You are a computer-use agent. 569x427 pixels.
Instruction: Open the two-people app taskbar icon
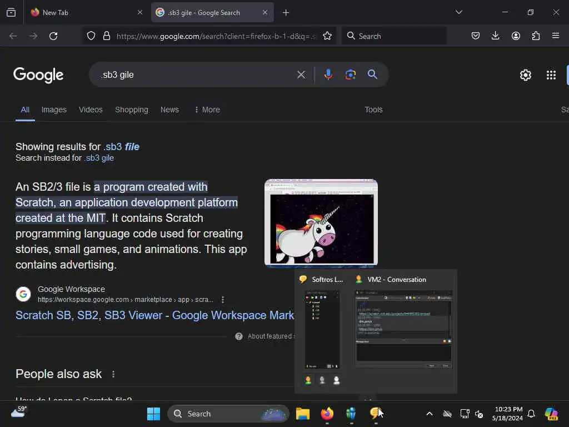pos(351,414)
